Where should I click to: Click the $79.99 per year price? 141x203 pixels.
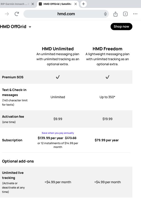107,140
